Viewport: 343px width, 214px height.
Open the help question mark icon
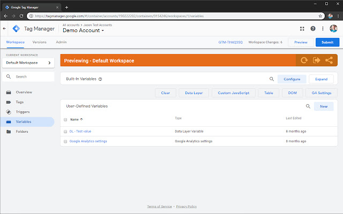pos(313,28)
